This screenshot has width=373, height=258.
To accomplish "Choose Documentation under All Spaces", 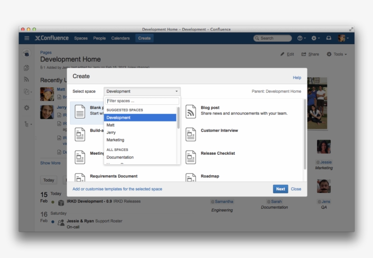I will tap(140, 157).
